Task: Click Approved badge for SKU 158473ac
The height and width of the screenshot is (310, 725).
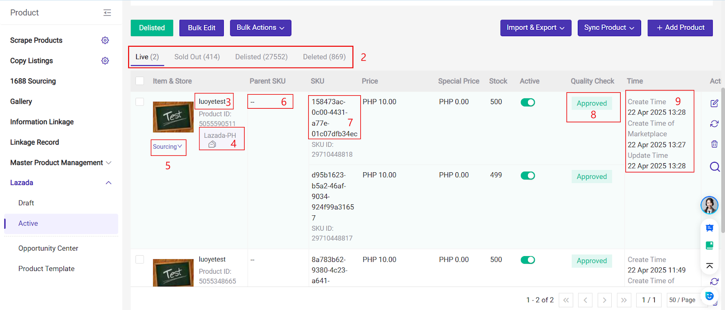Action: click(592, 103)
